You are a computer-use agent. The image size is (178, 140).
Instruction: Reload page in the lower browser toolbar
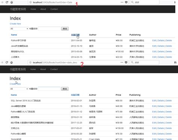[x=7, y=62]
